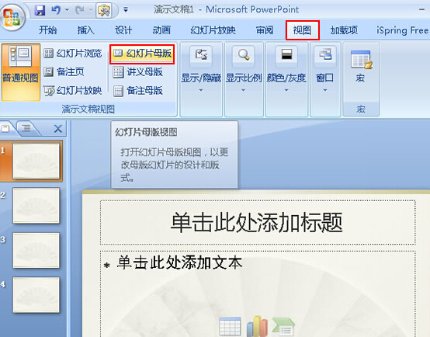Switch to the outline tab in slide pane
The width and height of the screenshot is (430, 337).
[x=26, y=128]
